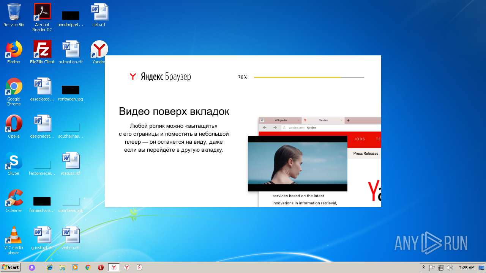Select the active Yandex installer taskbar button
486x273 pixels.
pos(114,267)
